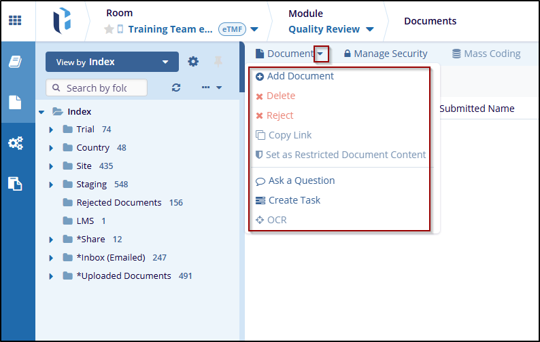
Task: Click Ask a Question menu entry
Action: [x=301, y=180]
